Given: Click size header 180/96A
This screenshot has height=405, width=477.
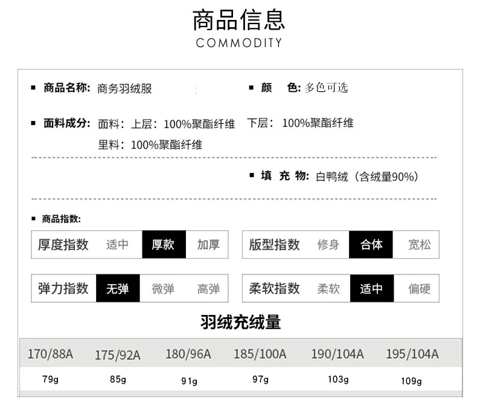Looking at the screenshot, I should pos(188,354).
